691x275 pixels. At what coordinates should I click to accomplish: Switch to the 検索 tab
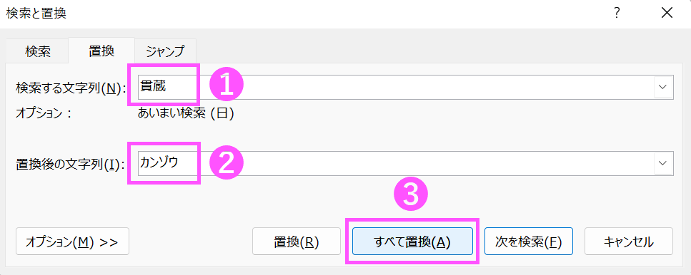(38, 51)
